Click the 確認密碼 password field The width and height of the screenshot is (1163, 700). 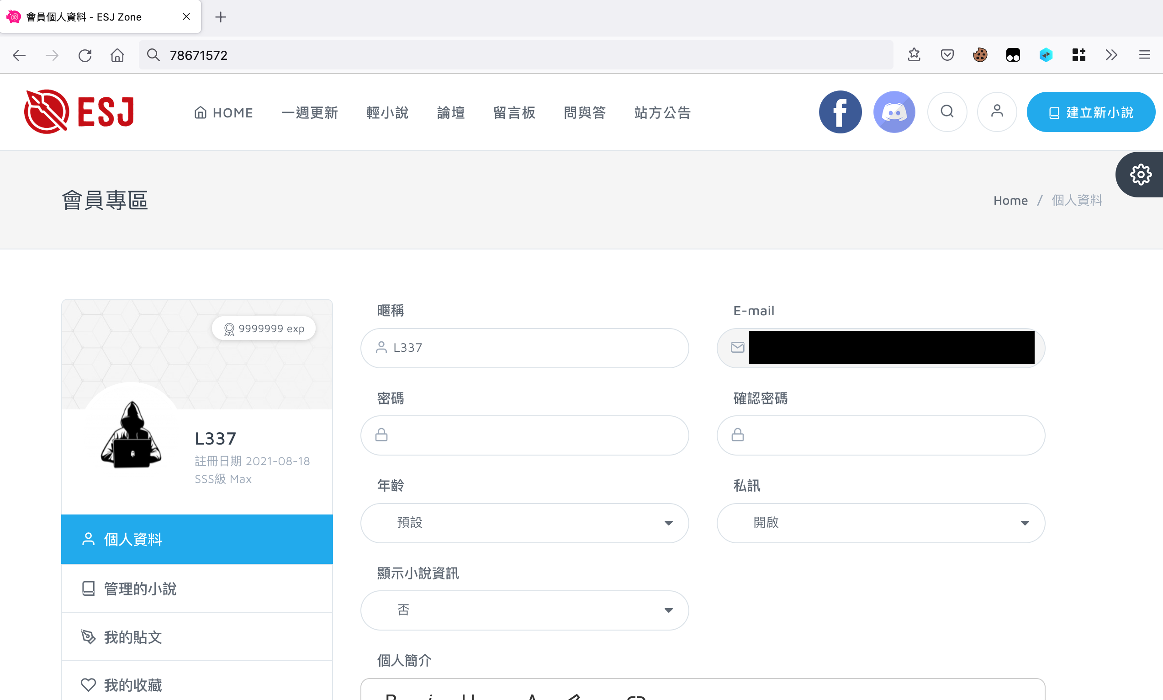881,435
